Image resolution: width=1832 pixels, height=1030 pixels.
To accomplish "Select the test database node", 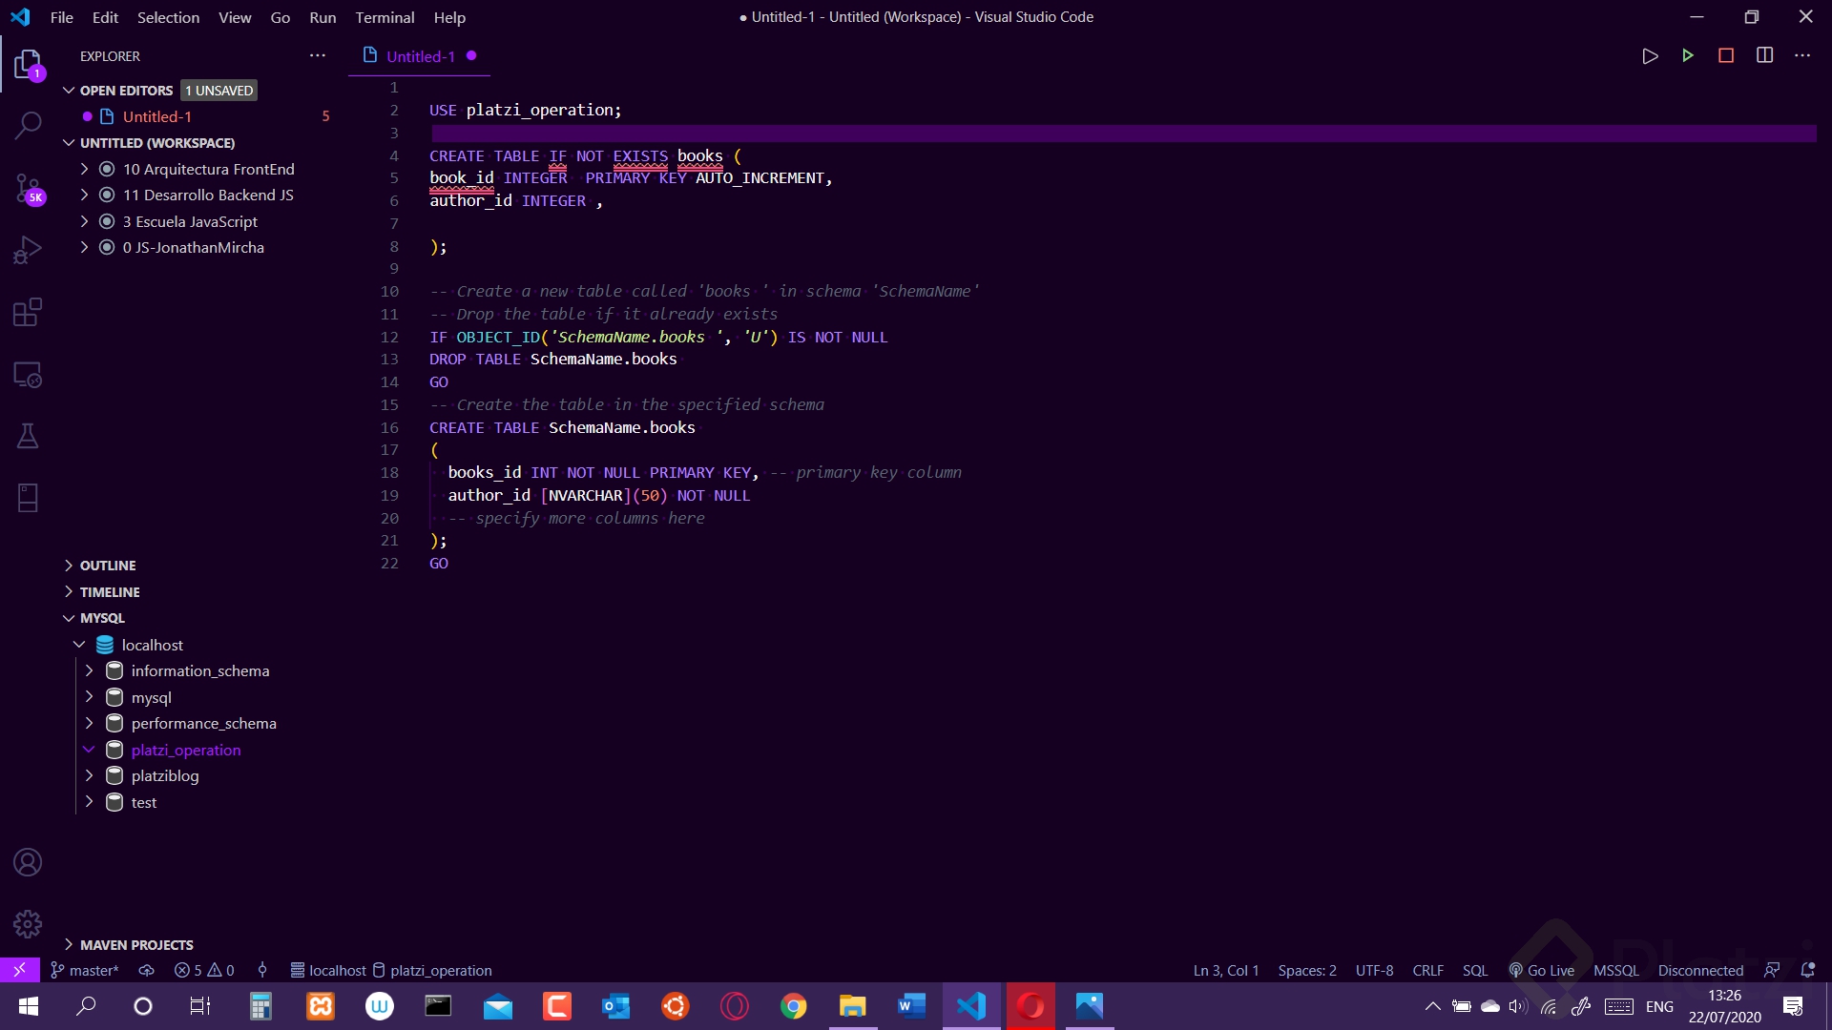I will point(143,802).
